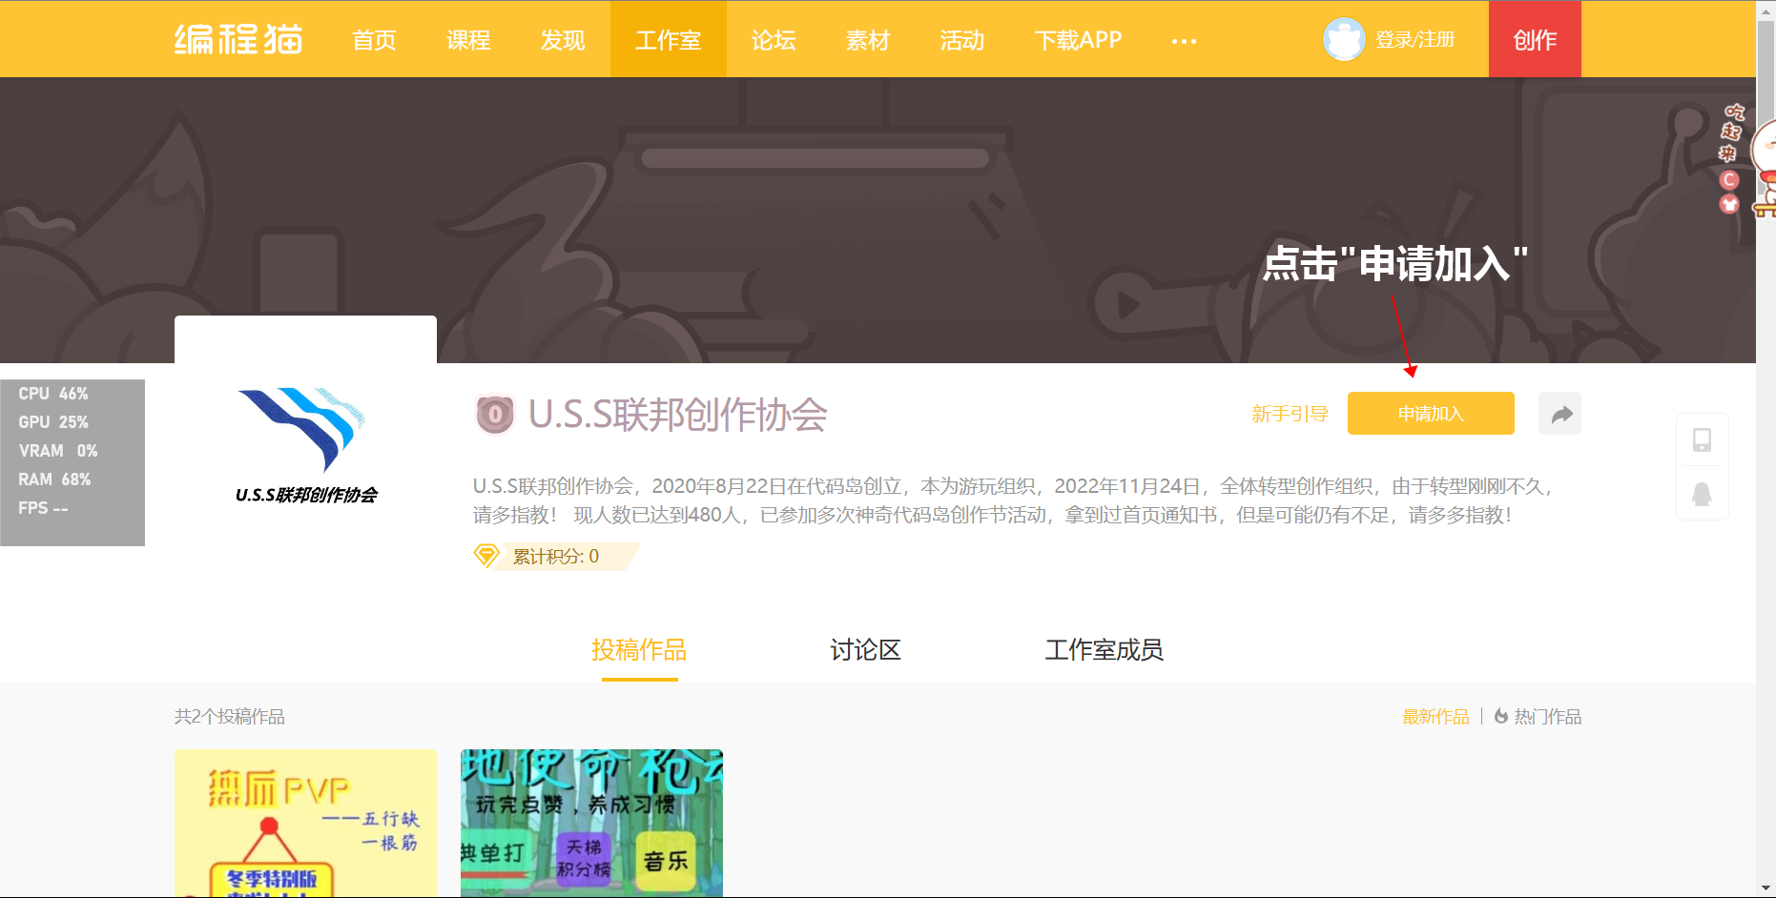Click the user avatar icon

(x=1344, y=39)
